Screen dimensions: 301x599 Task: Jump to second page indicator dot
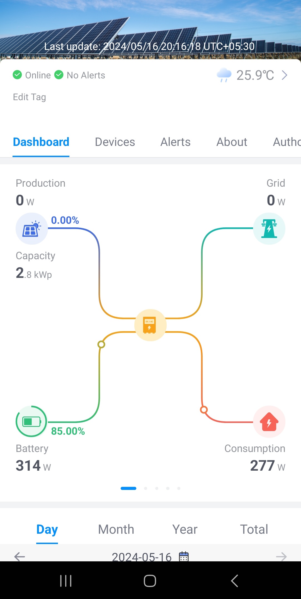[145, 488]
